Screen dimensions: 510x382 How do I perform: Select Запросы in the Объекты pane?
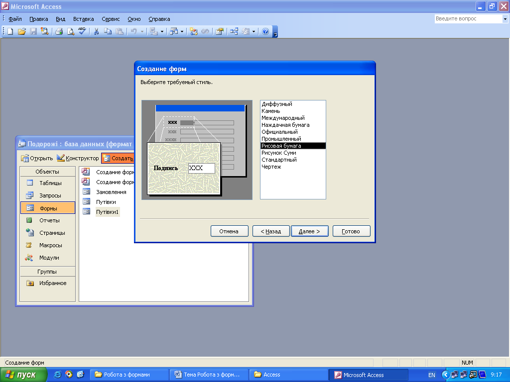coord(47,195)
